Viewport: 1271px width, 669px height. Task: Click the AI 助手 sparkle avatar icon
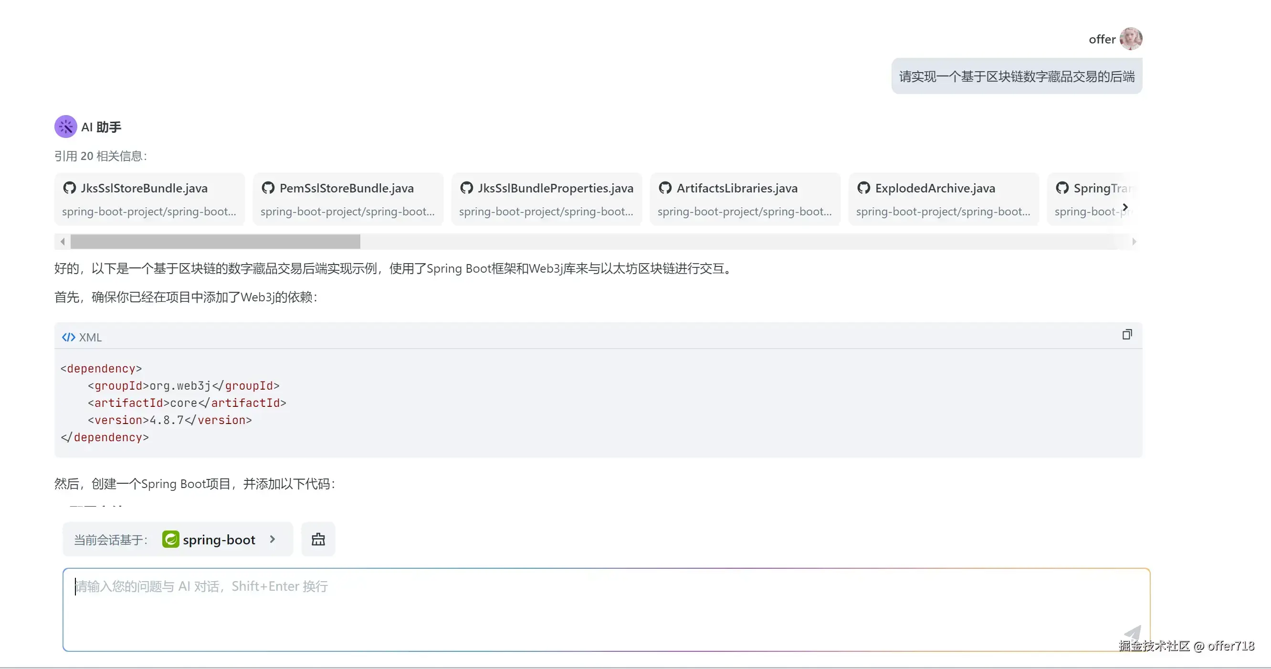coord(65,127)
